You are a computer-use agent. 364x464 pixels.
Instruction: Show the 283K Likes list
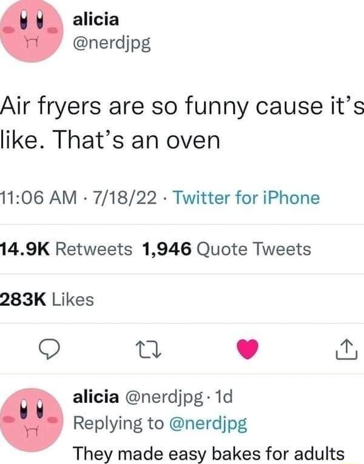(x=47, y=299)
